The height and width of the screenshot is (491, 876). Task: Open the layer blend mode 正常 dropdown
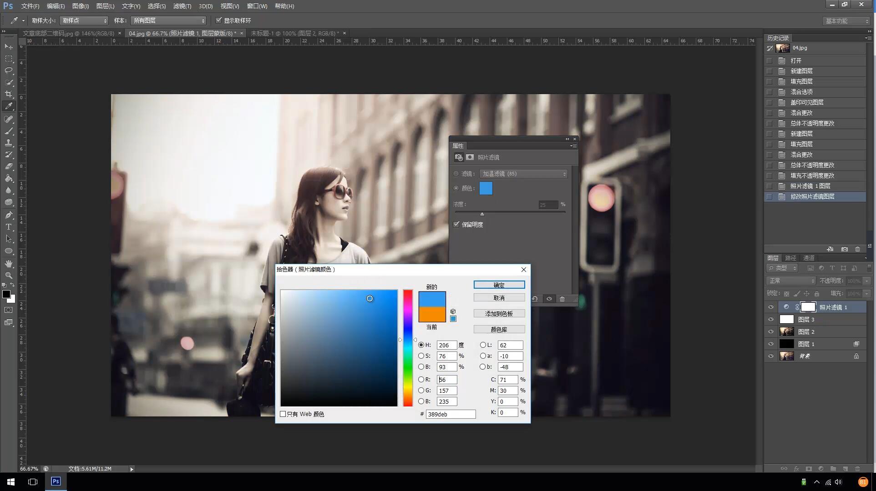[x=791, y=281]
